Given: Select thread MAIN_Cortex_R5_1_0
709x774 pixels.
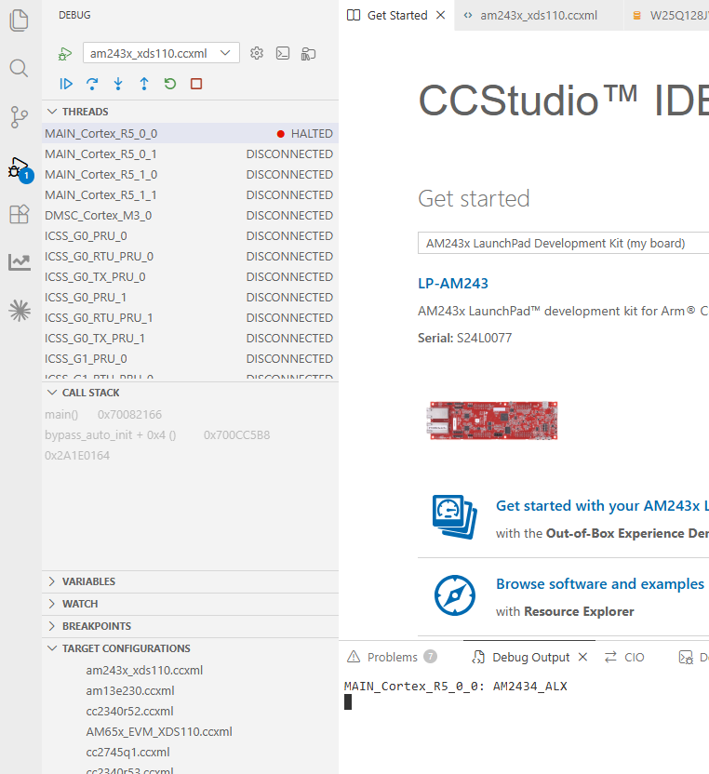Looking at the screenshot, I should (190, 174).
